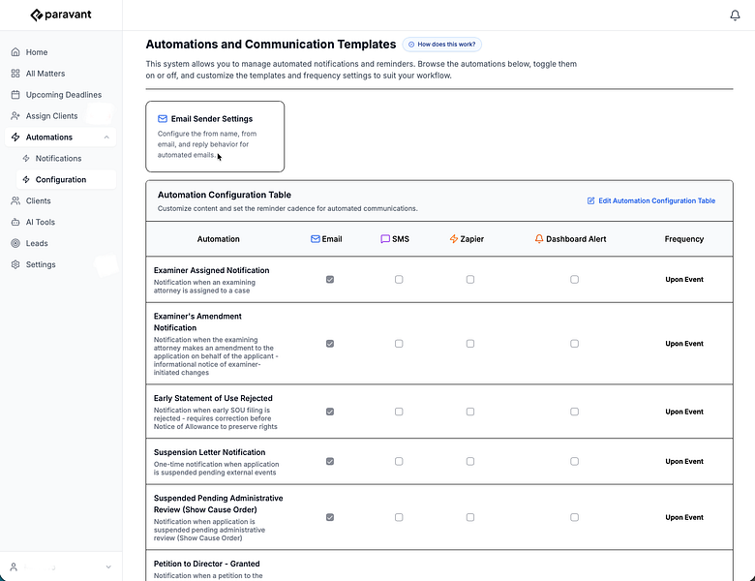Enable SMS for Suspension Letter Notification
The image size is (755, 581).
point(399,461)
